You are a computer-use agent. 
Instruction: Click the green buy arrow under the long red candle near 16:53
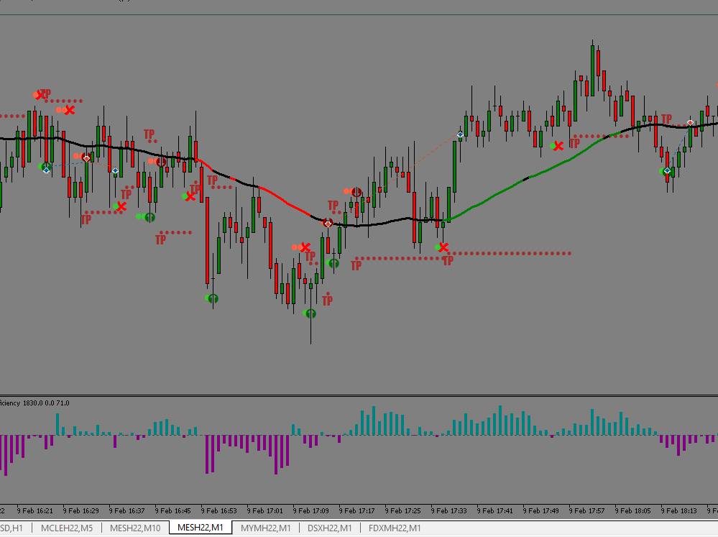(x=213, y=299)
